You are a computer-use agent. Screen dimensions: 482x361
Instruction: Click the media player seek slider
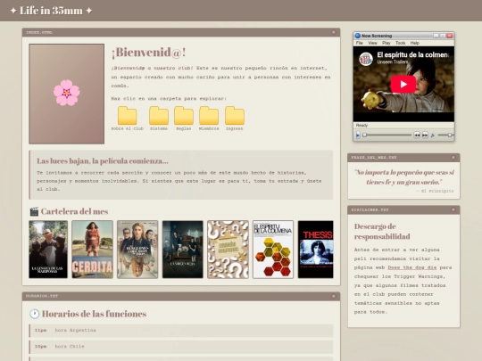[386, 135]
